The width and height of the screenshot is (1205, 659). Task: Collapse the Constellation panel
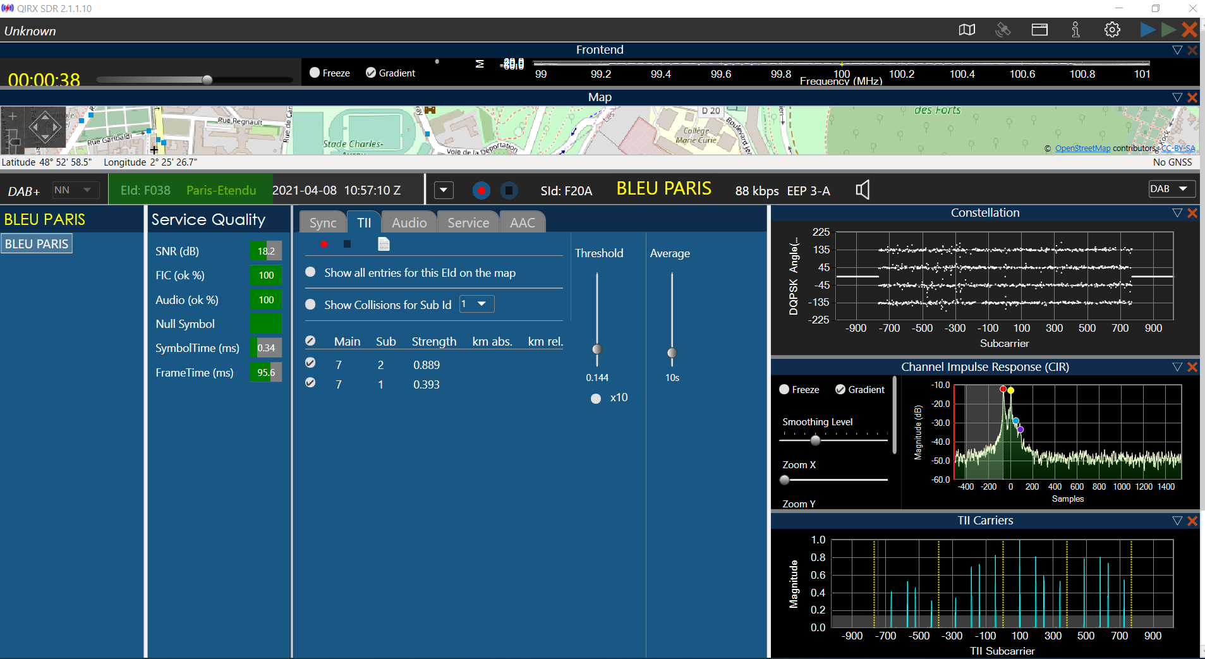1177,213
